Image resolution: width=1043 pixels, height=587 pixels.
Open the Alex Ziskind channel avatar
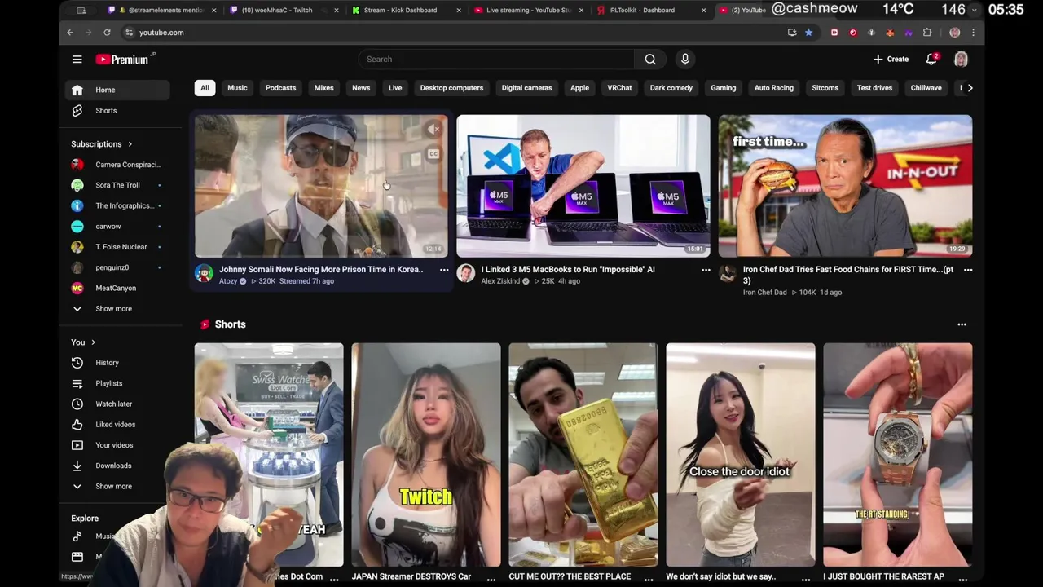465,274
